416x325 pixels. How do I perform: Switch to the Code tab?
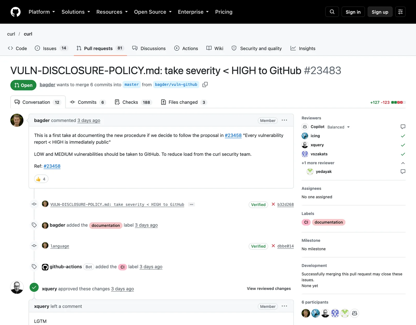(x=17, y=48)
